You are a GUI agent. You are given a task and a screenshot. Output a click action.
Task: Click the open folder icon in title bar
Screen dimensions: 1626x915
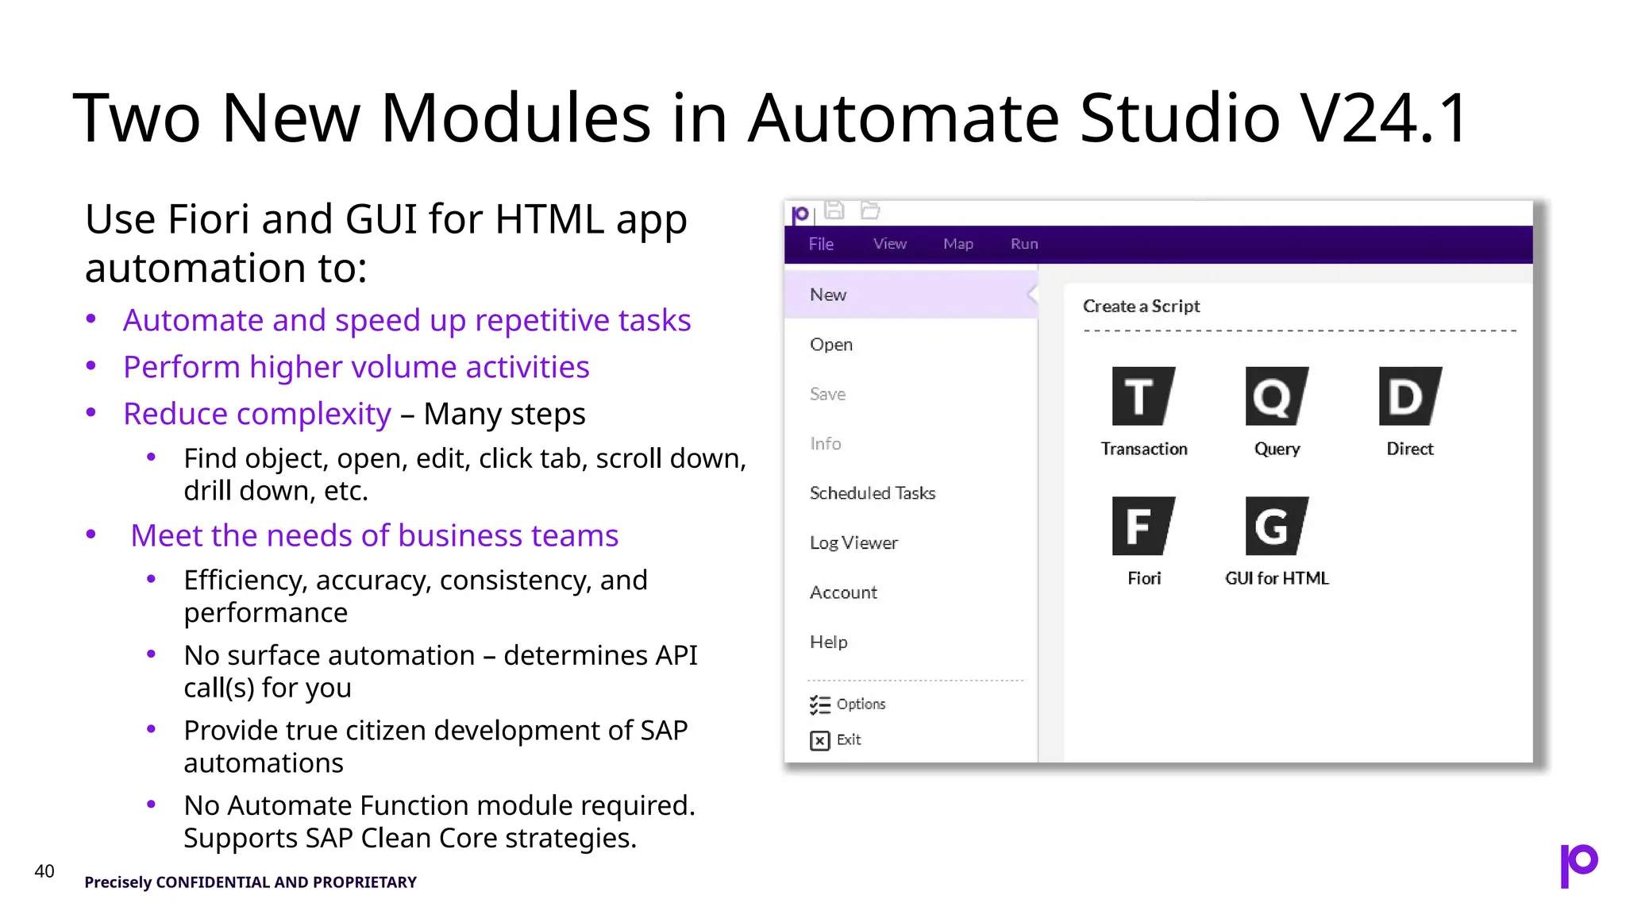click(x=870, y=210)
